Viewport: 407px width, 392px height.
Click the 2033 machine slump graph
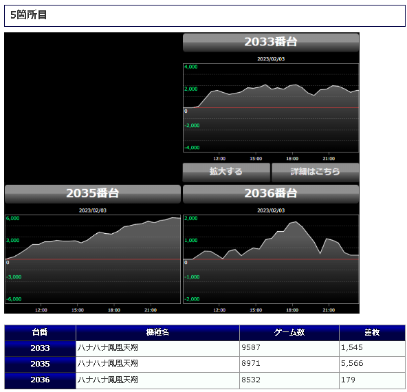coord(271,108)
